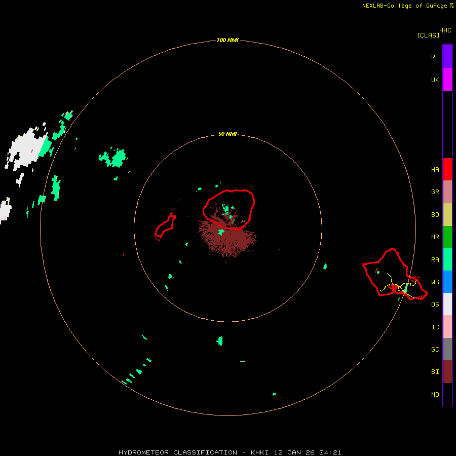
Task: Click the "HHC" product code text
Action: [445, 30]
